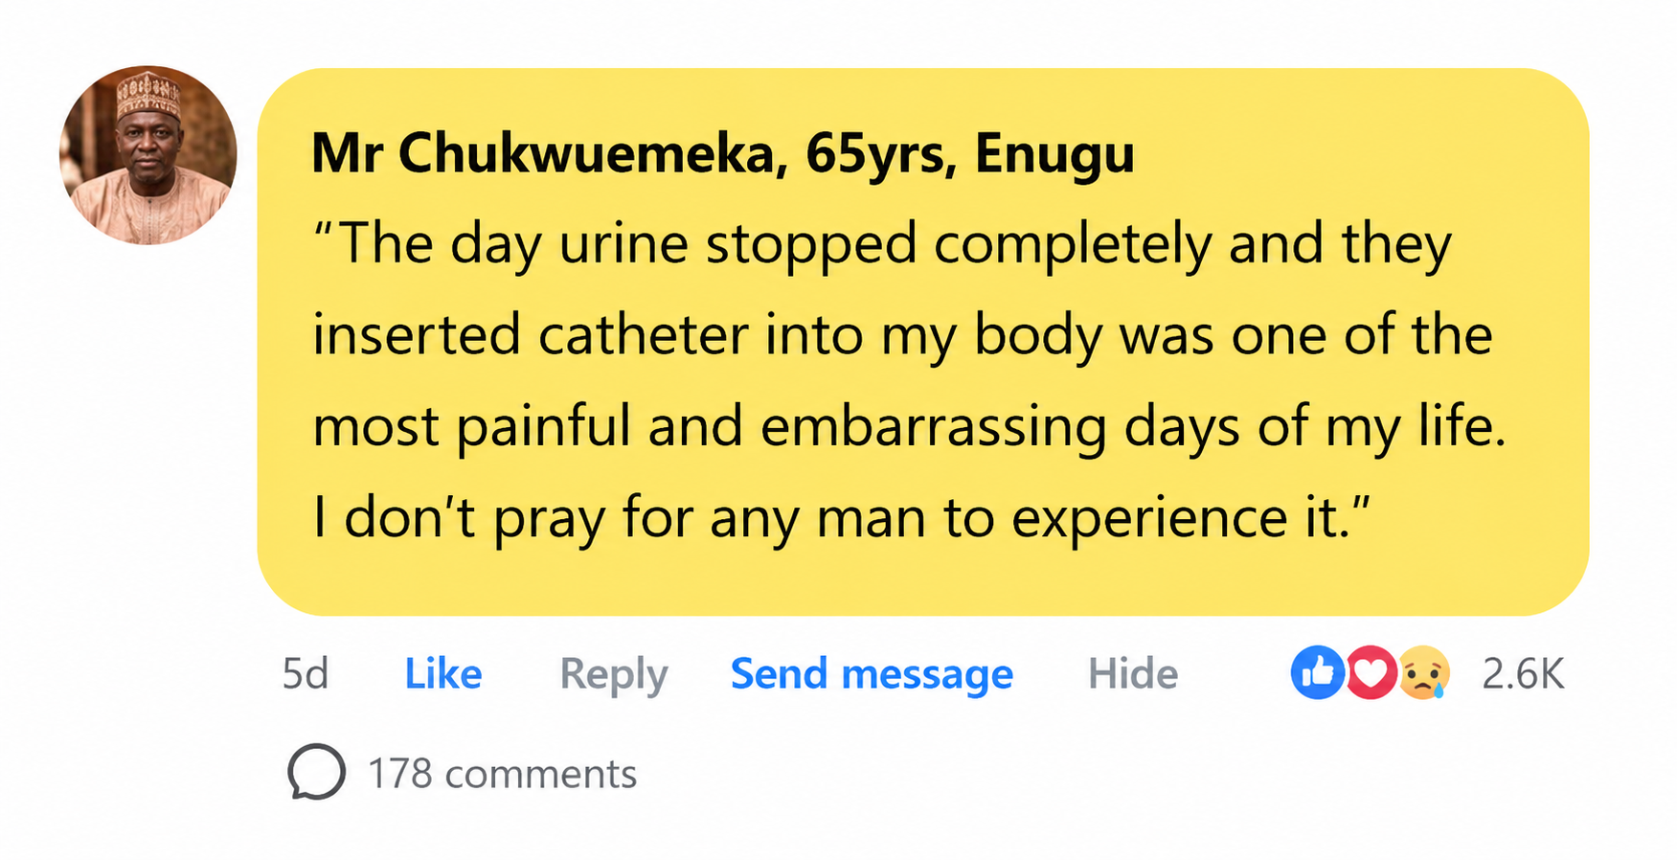Click the 5d timestamp
Image resolution: width=1677 pixels, height=860 pixels.
pos(306,674)
